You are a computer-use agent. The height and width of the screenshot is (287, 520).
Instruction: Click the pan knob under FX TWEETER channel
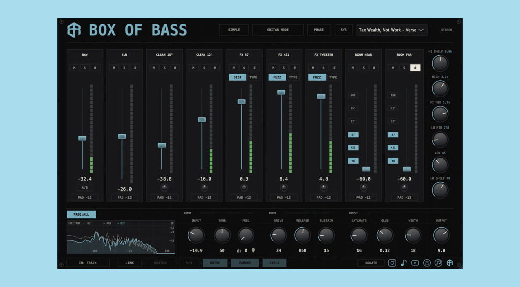pos(323,187)
